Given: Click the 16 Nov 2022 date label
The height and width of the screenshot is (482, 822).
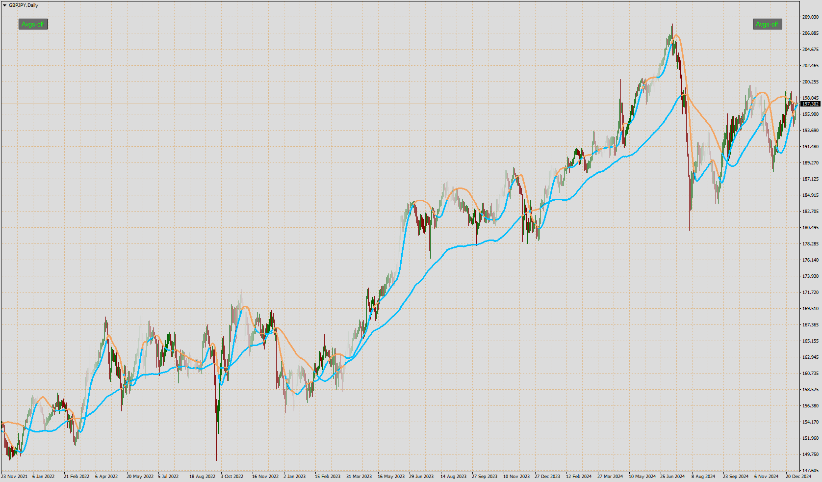Looking at the screenshot, I should [x=265, y=477].
